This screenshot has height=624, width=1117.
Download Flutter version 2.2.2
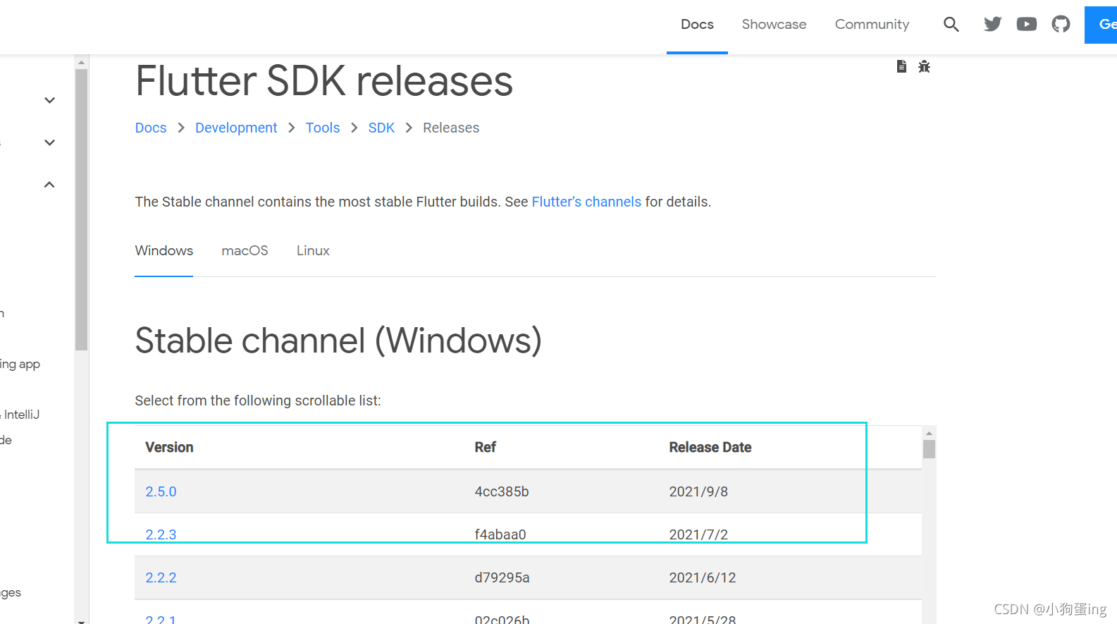coord(161,577)
